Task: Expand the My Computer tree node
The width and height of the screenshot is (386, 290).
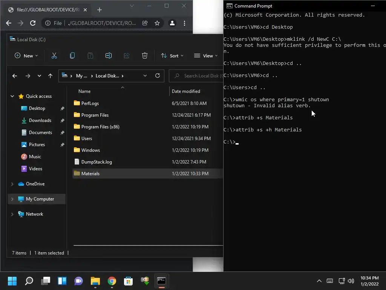Action: click(x=12, y=199)
